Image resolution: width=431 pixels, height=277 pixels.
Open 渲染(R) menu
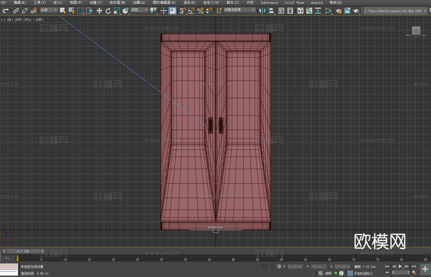[x=190, y=2]
